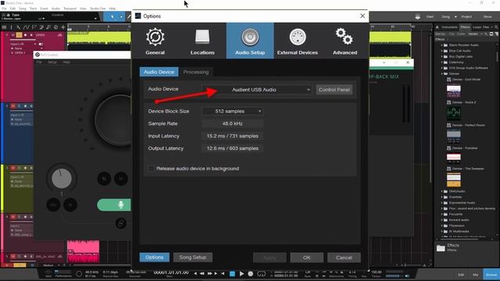
Task: Expand the DMGAudio folder
Action: [x=442, y=191]
